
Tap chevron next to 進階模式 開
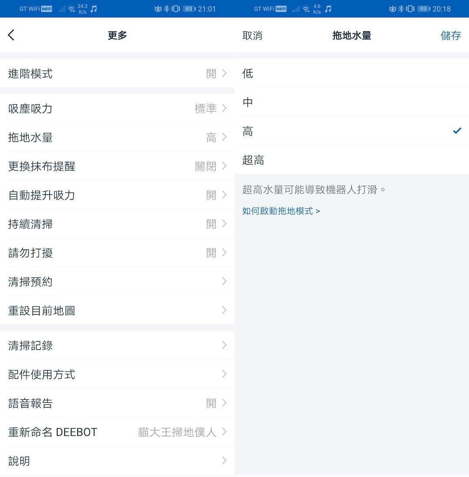pyautogui.click(x=225, y=73)
